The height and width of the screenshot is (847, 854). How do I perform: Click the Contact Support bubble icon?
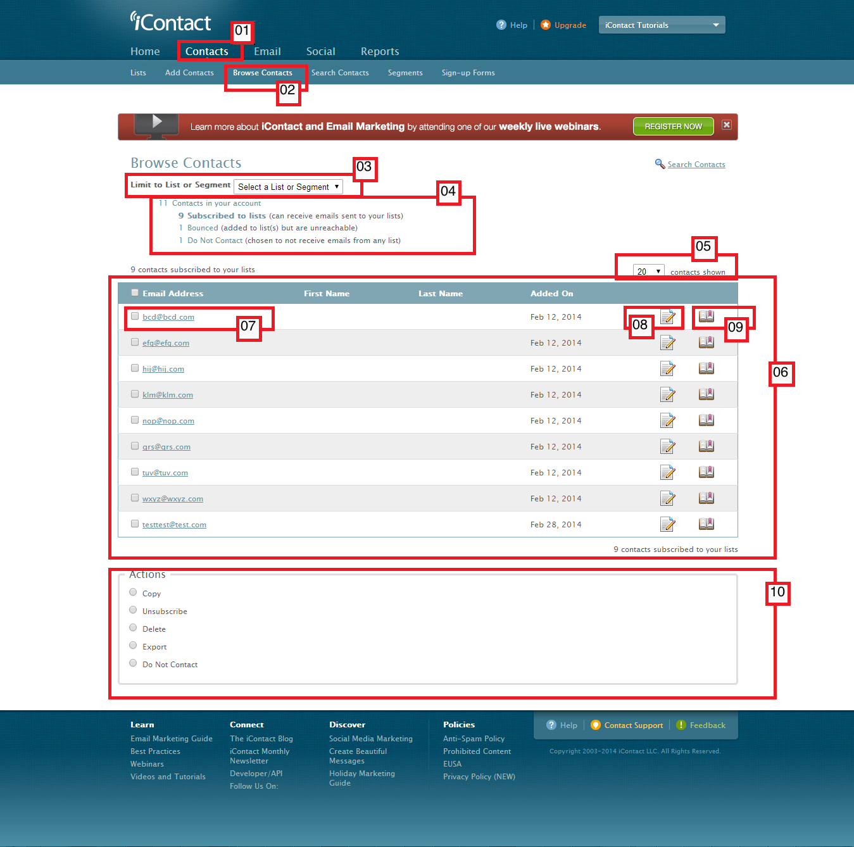tap(596, 725)
